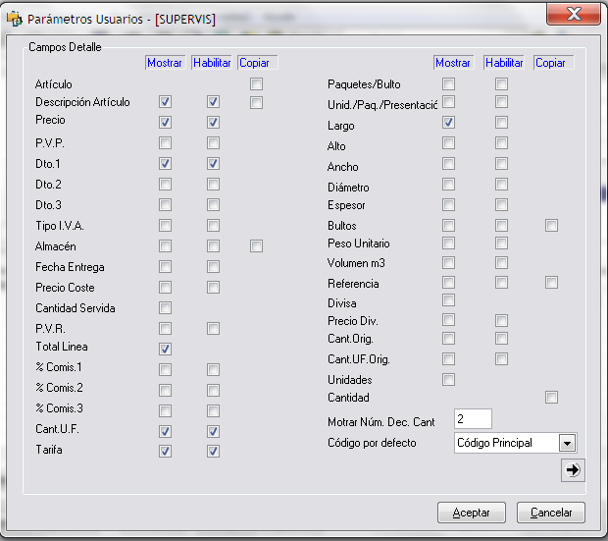608x541 pixels.
Task: Toggle Copiar checkbox for Almacén
Action: pos(256,246)
